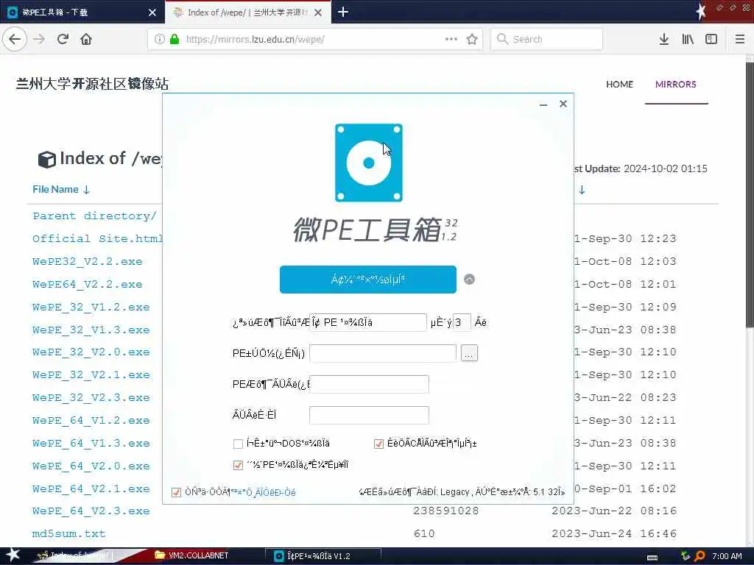Switch to the VM2.COLLABNET taskbar item
Screen dimensions: 754x565
(192, 555)
